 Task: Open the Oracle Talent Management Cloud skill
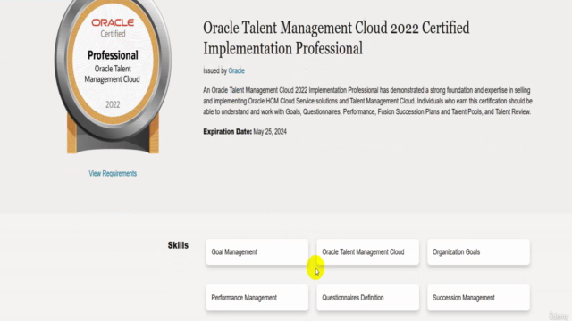pos(367,251)
